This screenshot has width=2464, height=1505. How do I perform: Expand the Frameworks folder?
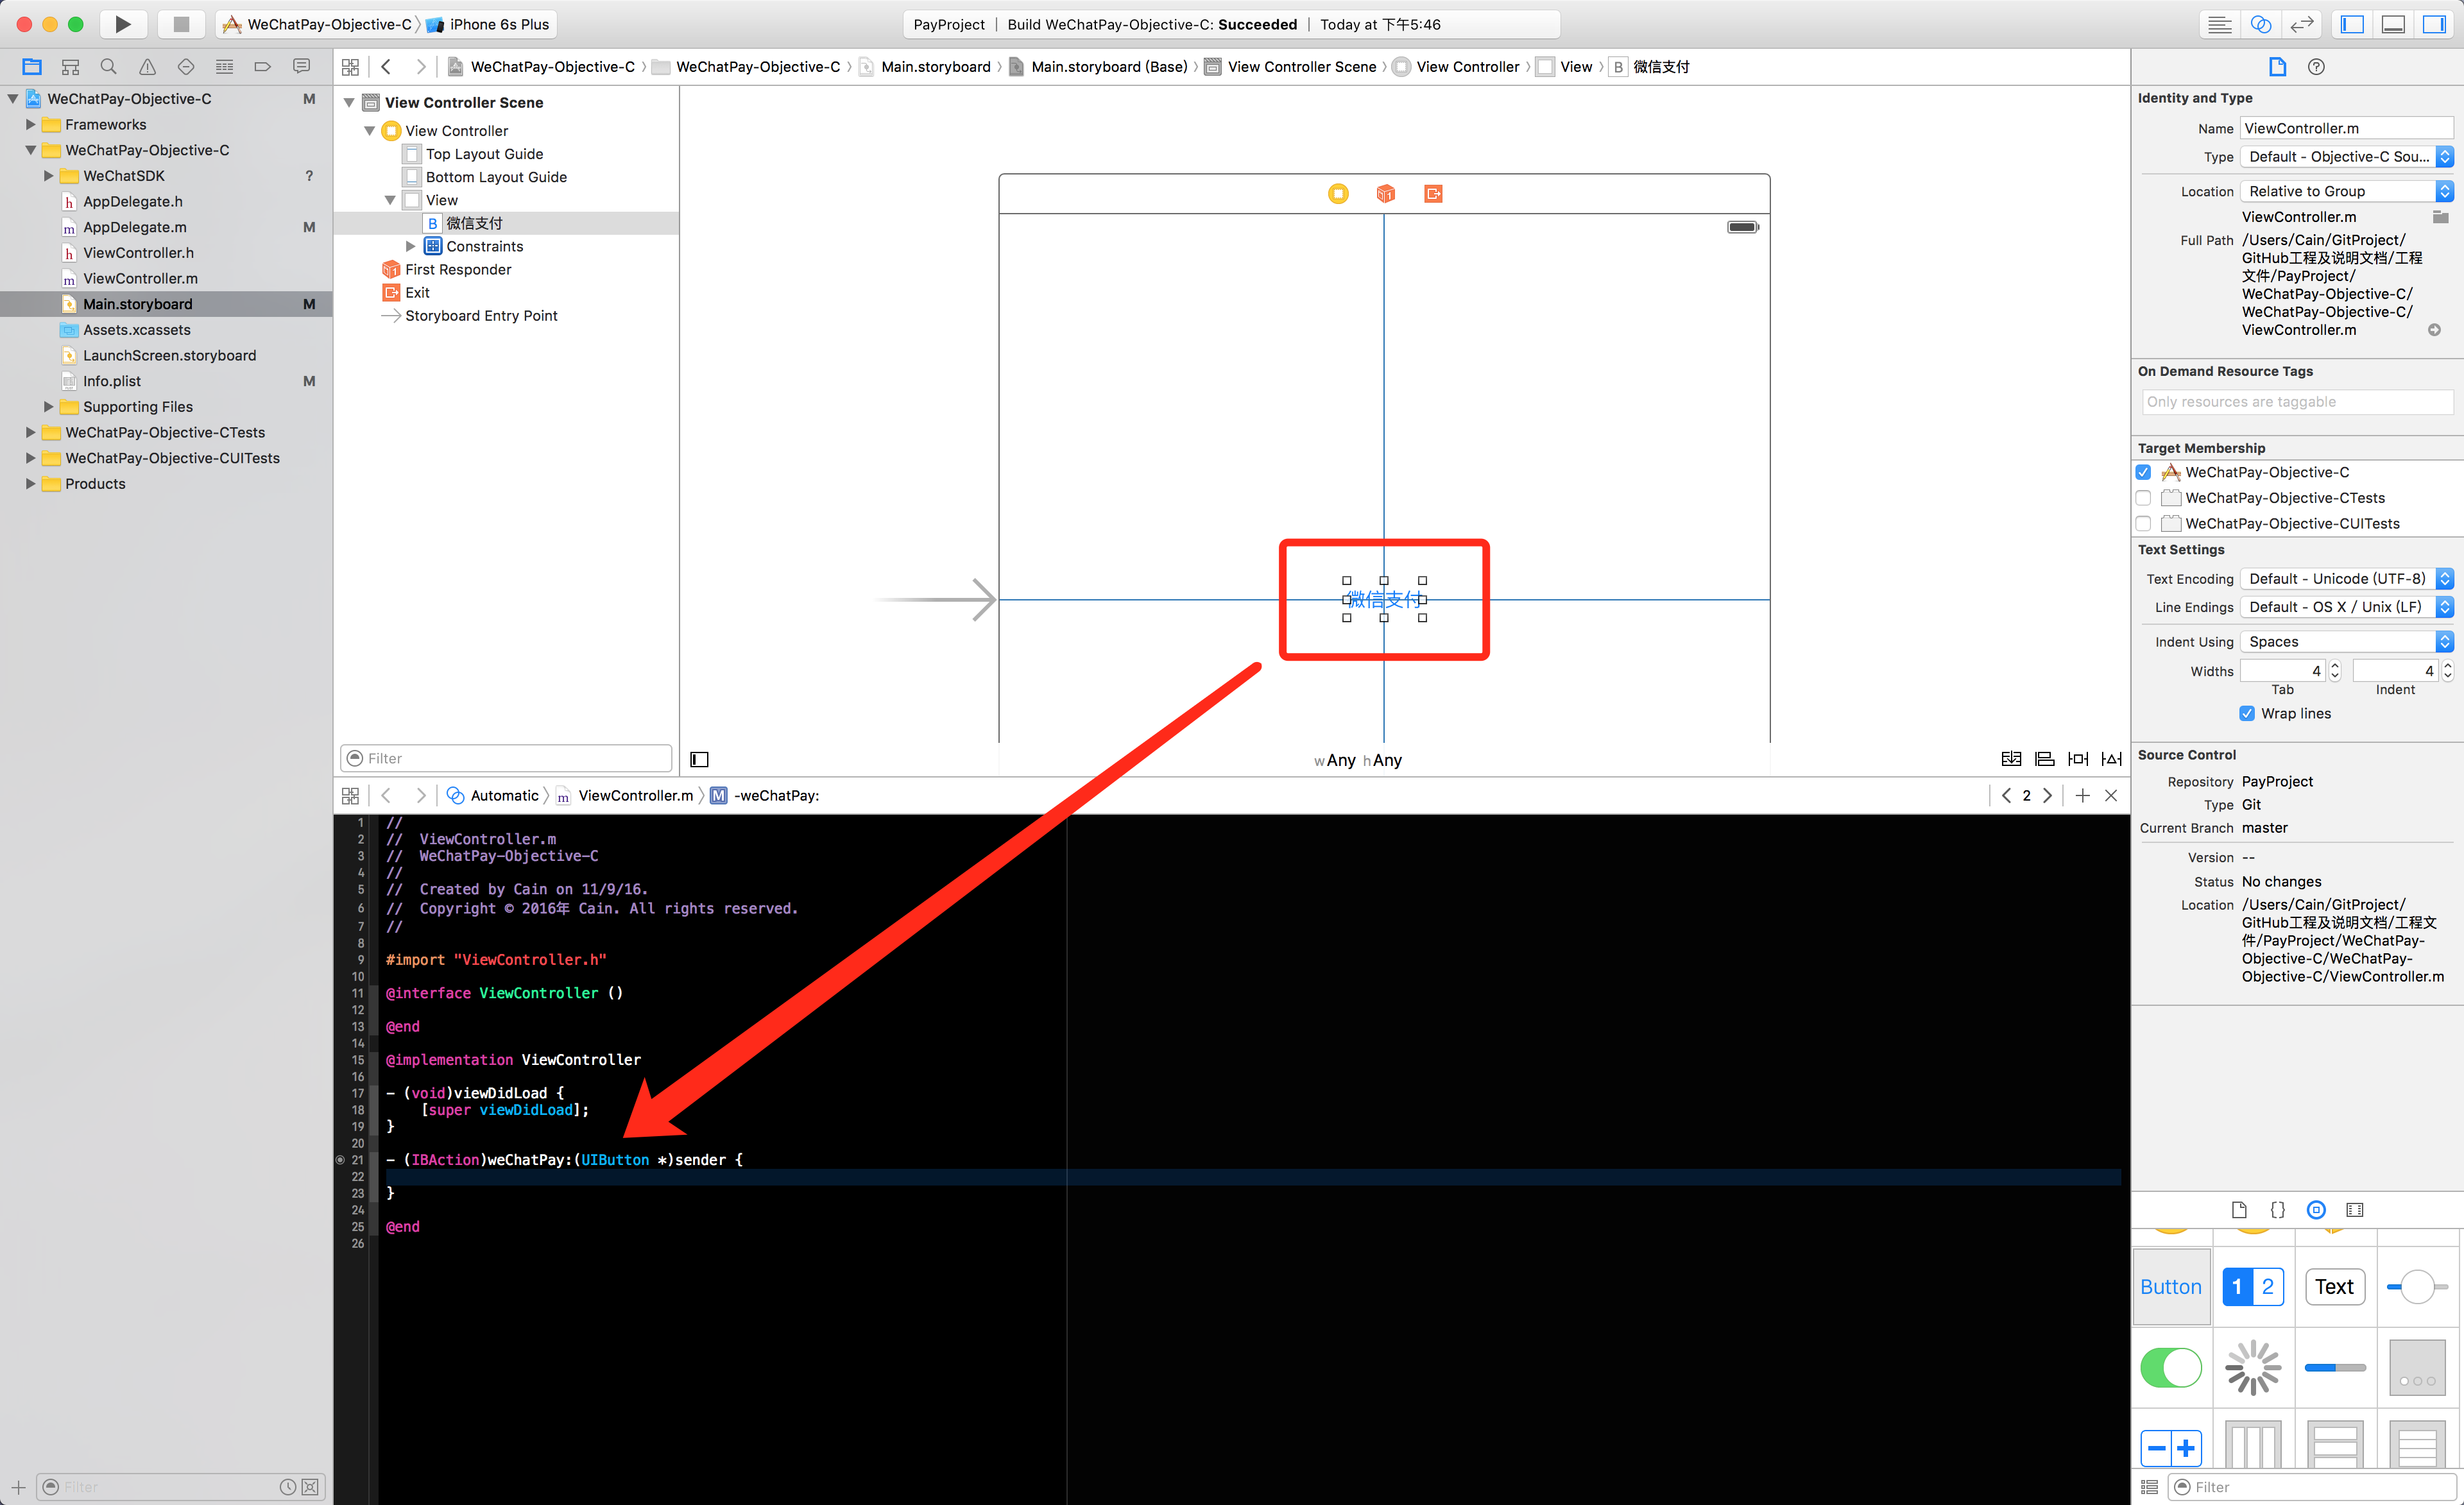point(30,125)
